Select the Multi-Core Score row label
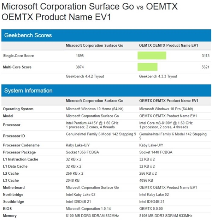The height and width of the screenshot is (221, 212). point(17,67)
